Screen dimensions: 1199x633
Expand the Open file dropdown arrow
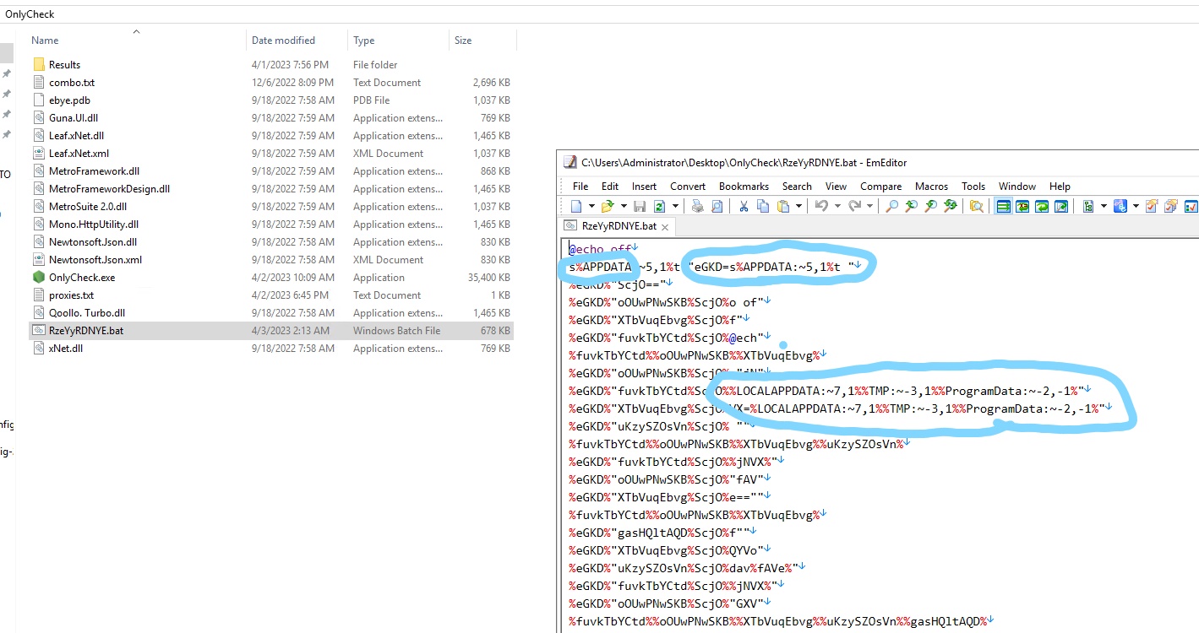(624, 206)
